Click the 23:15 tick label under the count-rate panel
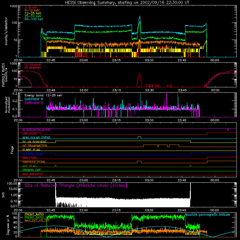The height and width of the screenshot is (240, 240). point(116,60)
